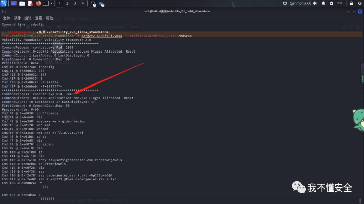Click the conhost.exe Pid: 3048 line
Image resolution: width=364 pixels, height=204 pixels.
coord(38,94)
